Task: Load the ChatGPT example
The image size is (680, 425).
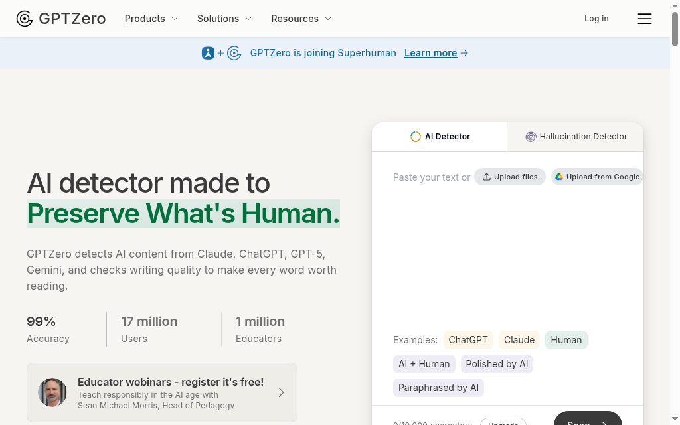Action: 468,340
